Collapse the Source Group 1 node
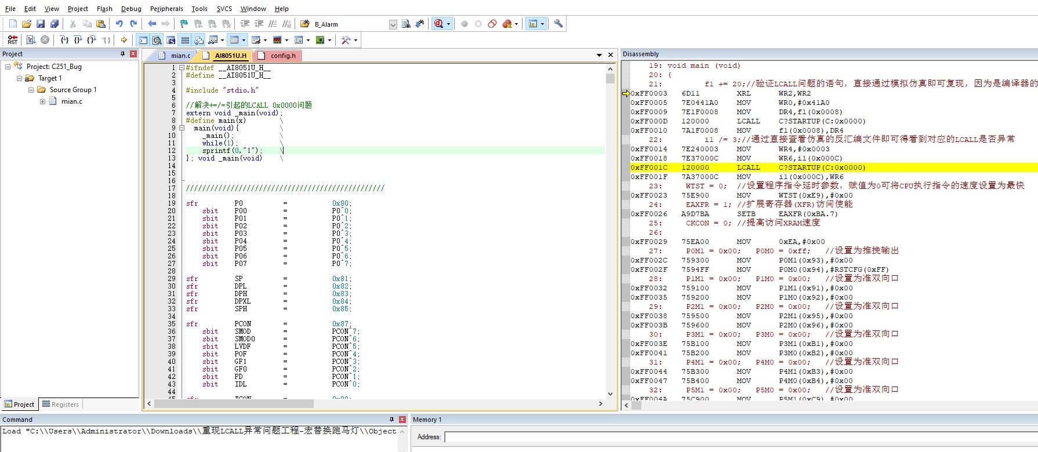1038x452 pixels. pyautogui.click(x=31, y=90)
